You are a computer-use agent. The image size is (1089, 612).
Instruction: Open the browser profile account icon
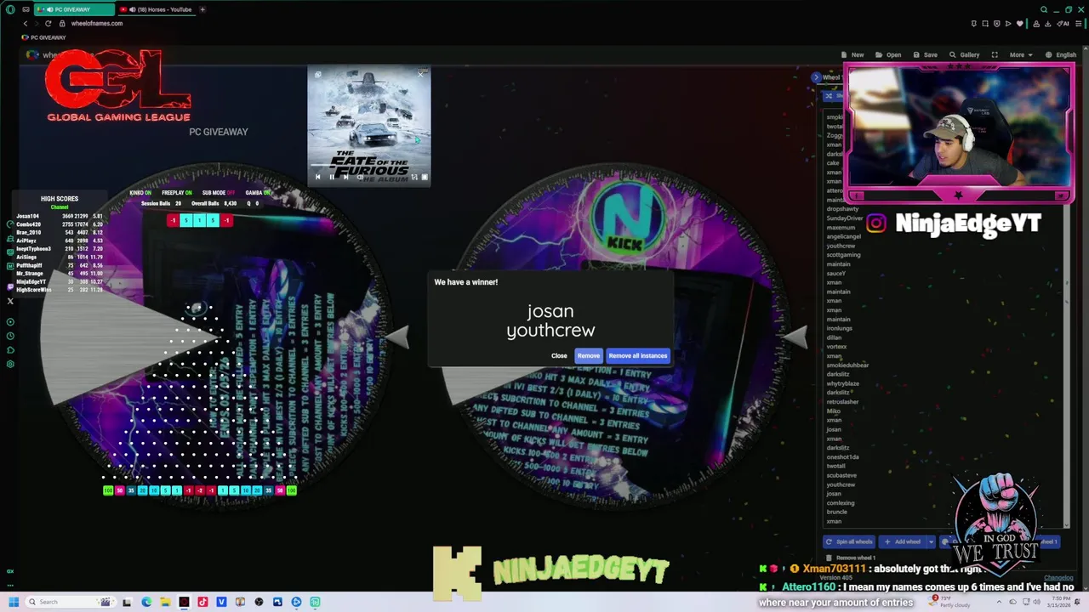(x=1036, y=24)
